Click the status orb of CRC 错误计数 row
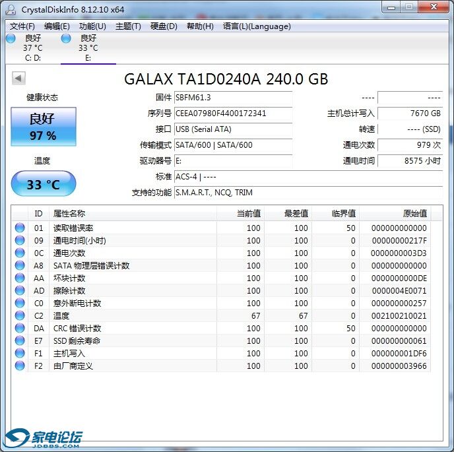454x452 pixels. click(20, 328)
